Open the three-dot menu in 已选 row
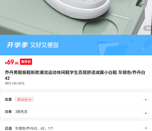Viewport: 152px width, 131px height. (146, 128)
